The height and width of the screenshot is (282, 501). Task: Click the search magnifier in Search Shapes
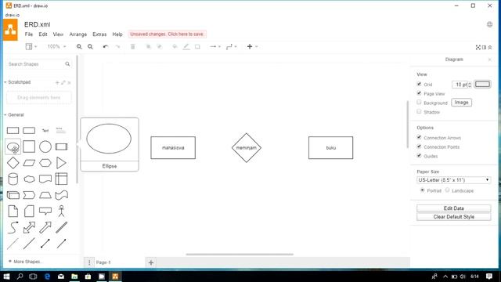[67, 64]
